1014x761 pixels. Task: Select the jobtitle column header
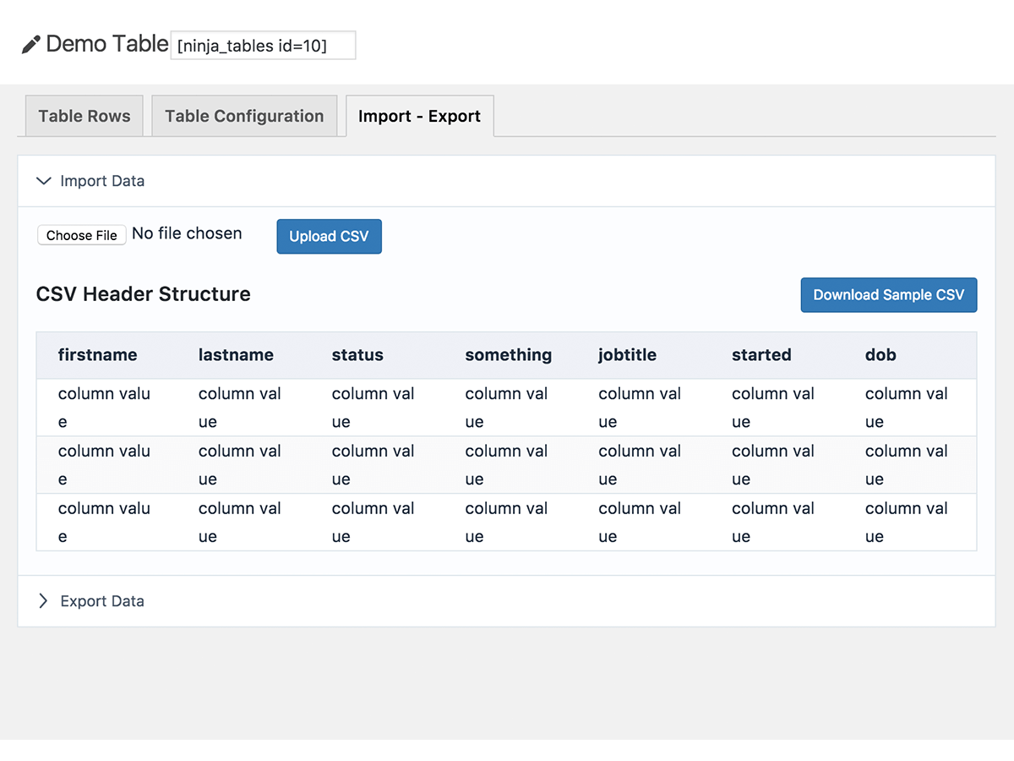pyautogui.click(x=627, y=355)
